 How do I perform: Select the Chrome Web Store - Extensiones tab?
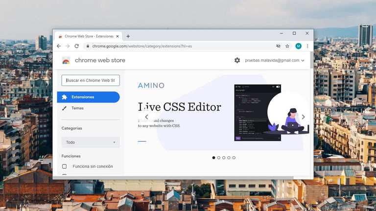88,36
